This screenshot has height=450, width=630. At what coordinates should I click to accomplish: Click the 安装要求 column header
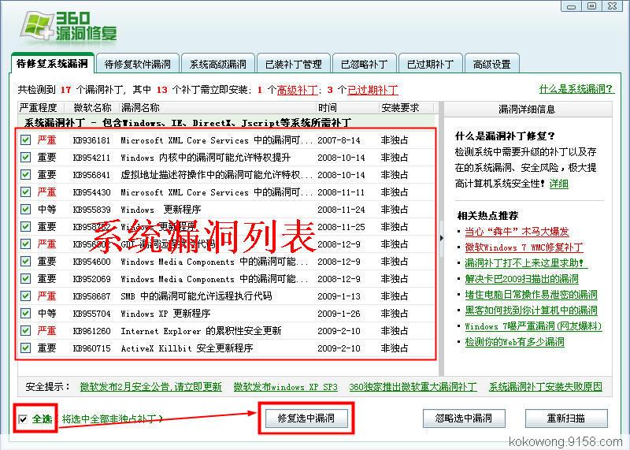click(x=406, y=108)
